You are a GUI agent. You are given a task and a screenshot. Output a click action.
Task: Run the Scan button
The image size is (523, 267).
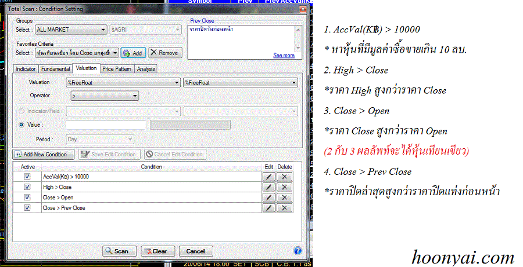tap(119, 251)
